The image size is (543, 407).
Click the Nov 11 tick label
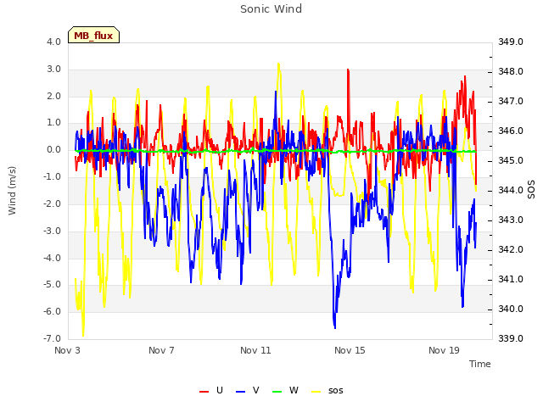tap(255, 350)
